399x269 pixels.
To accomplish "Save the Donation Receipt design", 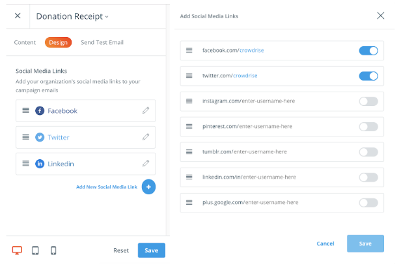I will [x=152, y=250].
